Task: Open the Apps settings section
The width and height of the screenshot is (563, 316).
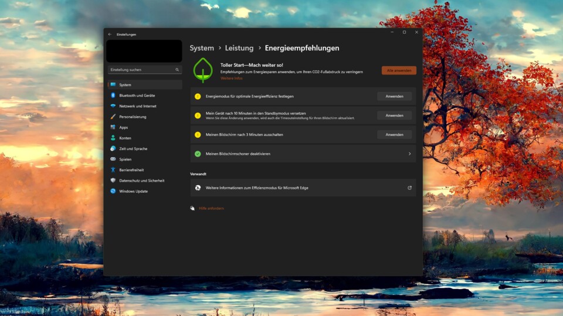Action: click(x=123, y=127)
